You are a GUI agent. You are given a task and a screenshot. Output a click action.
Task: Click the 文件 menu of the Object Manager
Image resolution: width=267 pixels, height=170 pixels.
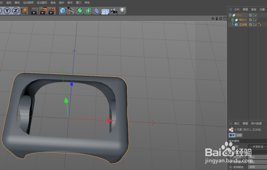(237, 9)
